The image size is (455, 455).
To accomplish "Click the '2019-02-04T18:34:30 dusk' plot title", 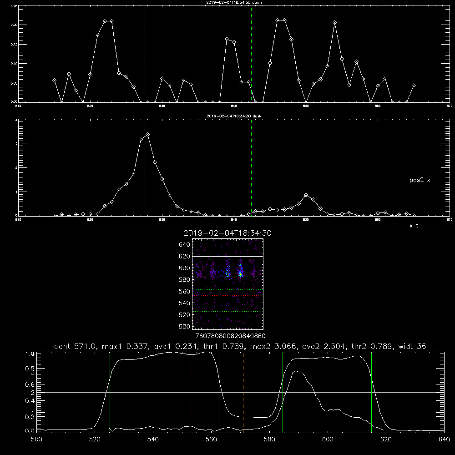I will [234, 116].
